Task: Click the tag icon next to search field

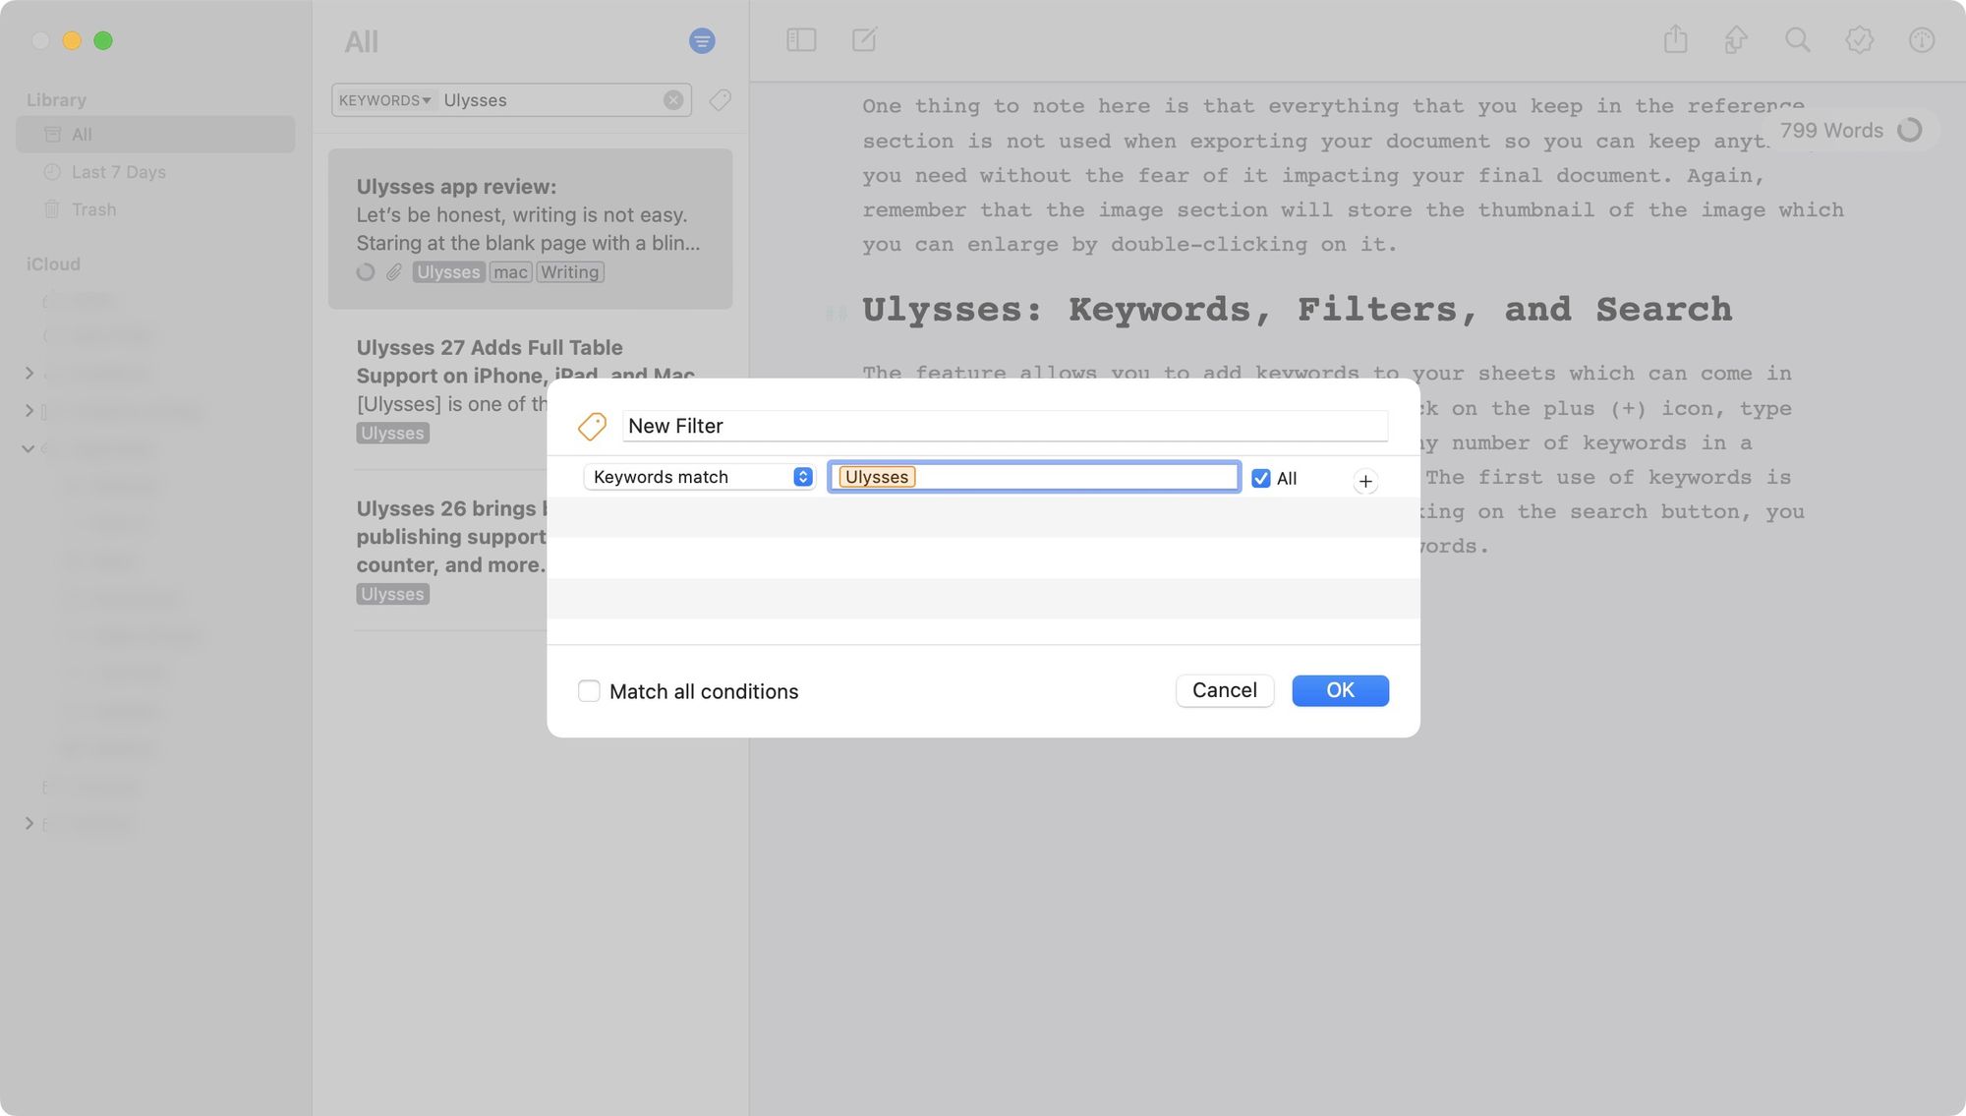Action: 721,100
